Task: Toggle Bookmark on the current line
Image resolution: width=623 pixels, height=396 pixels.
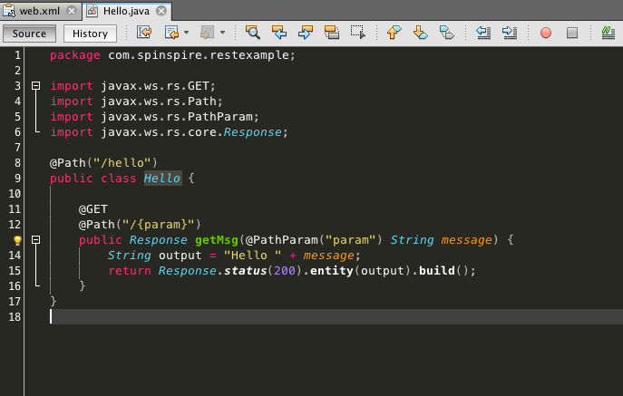Action: (446, 33)
